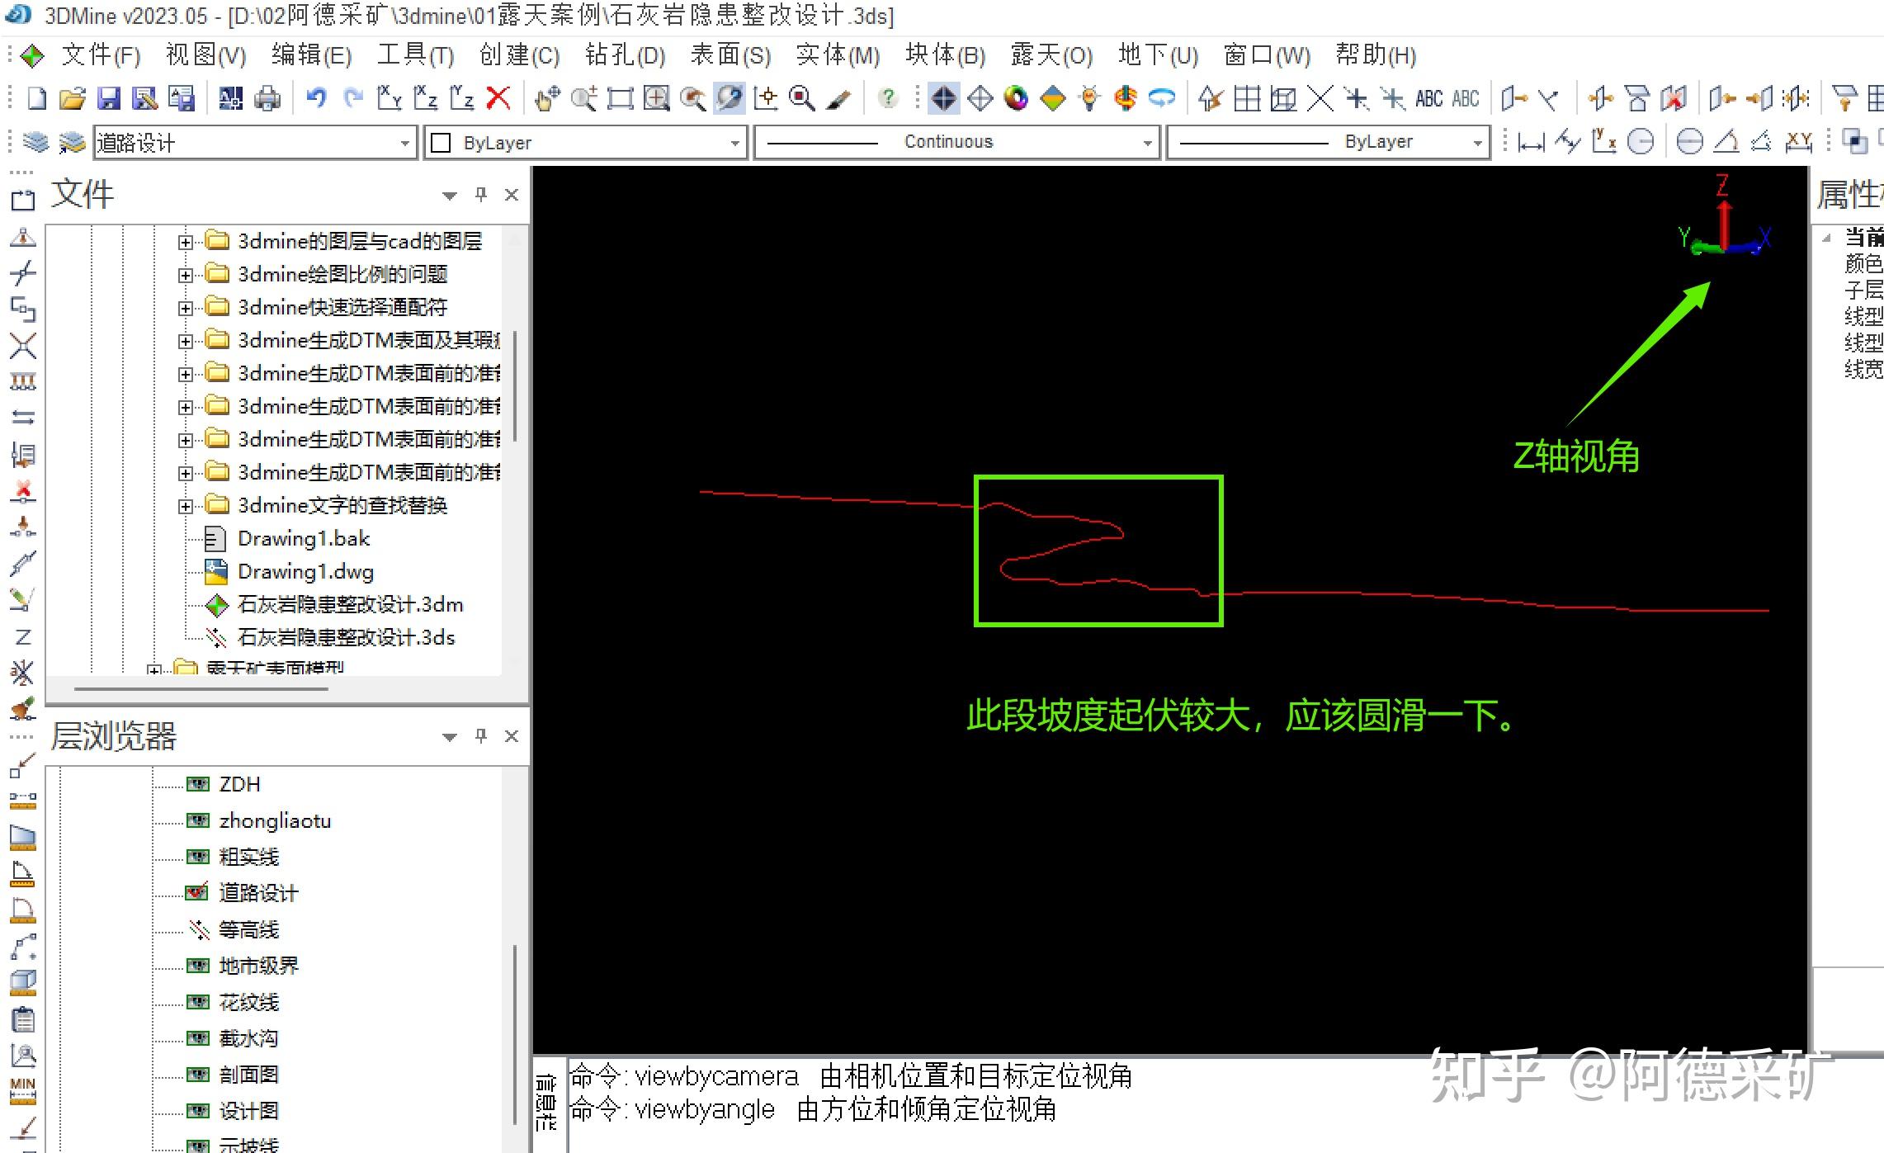1884x1153 pixels.
Task: Activate the Zoom Window tool
Action: (620, 98)
